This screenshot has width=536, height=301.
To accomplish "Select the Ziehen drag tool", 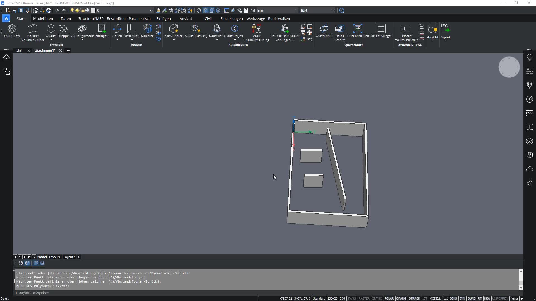I will coord(117,31).
